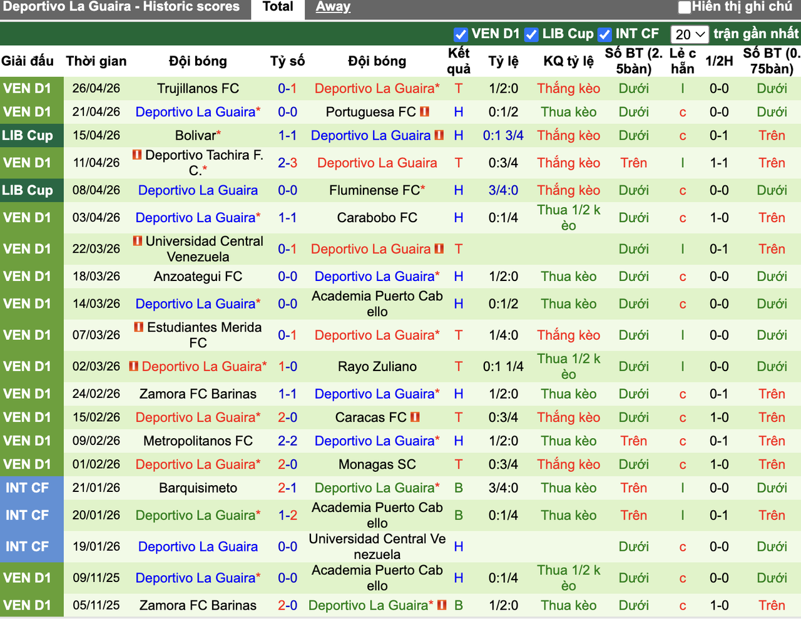The width and height of the screenshot is (801, 619).
Task: Uncheck the INT CF filter checkbox
Action: point(605,34)
